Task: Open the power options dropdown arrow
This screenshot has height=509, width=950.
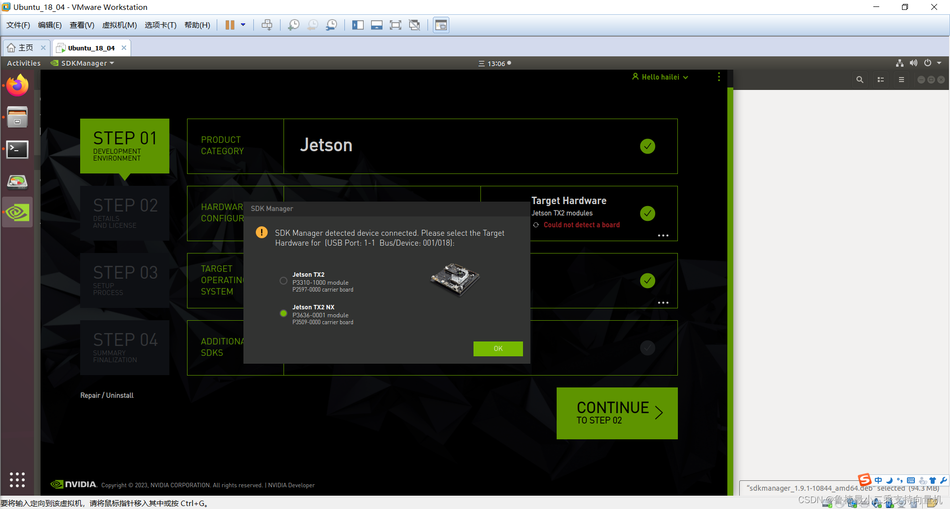Action: [x=243, y=25]
